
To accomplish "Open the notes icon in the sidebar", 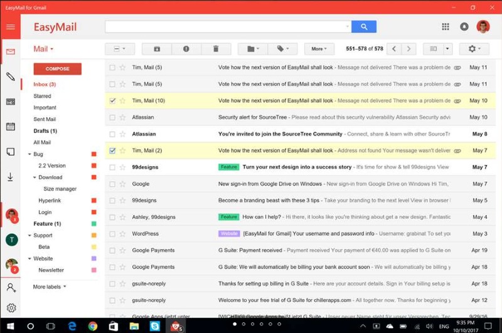I will point(10,152).
